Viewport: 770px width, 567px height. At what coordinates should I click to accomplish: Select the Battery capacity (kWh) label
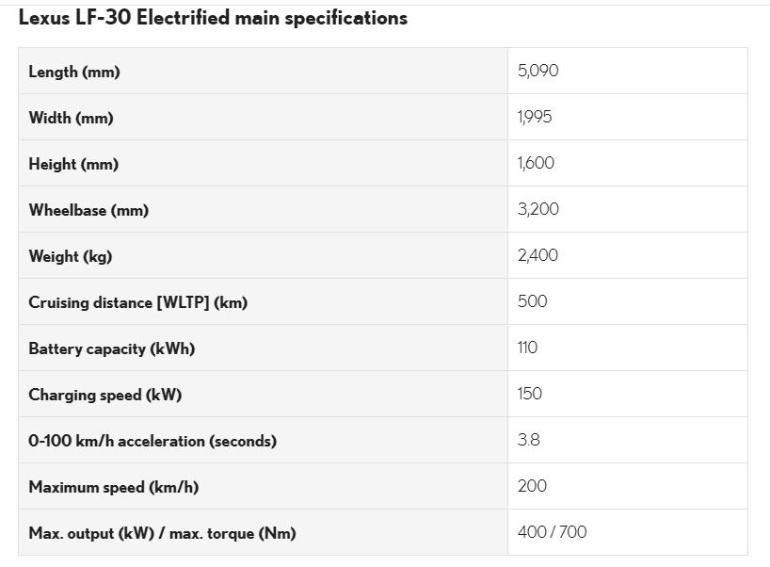click(x=111, y=348)
